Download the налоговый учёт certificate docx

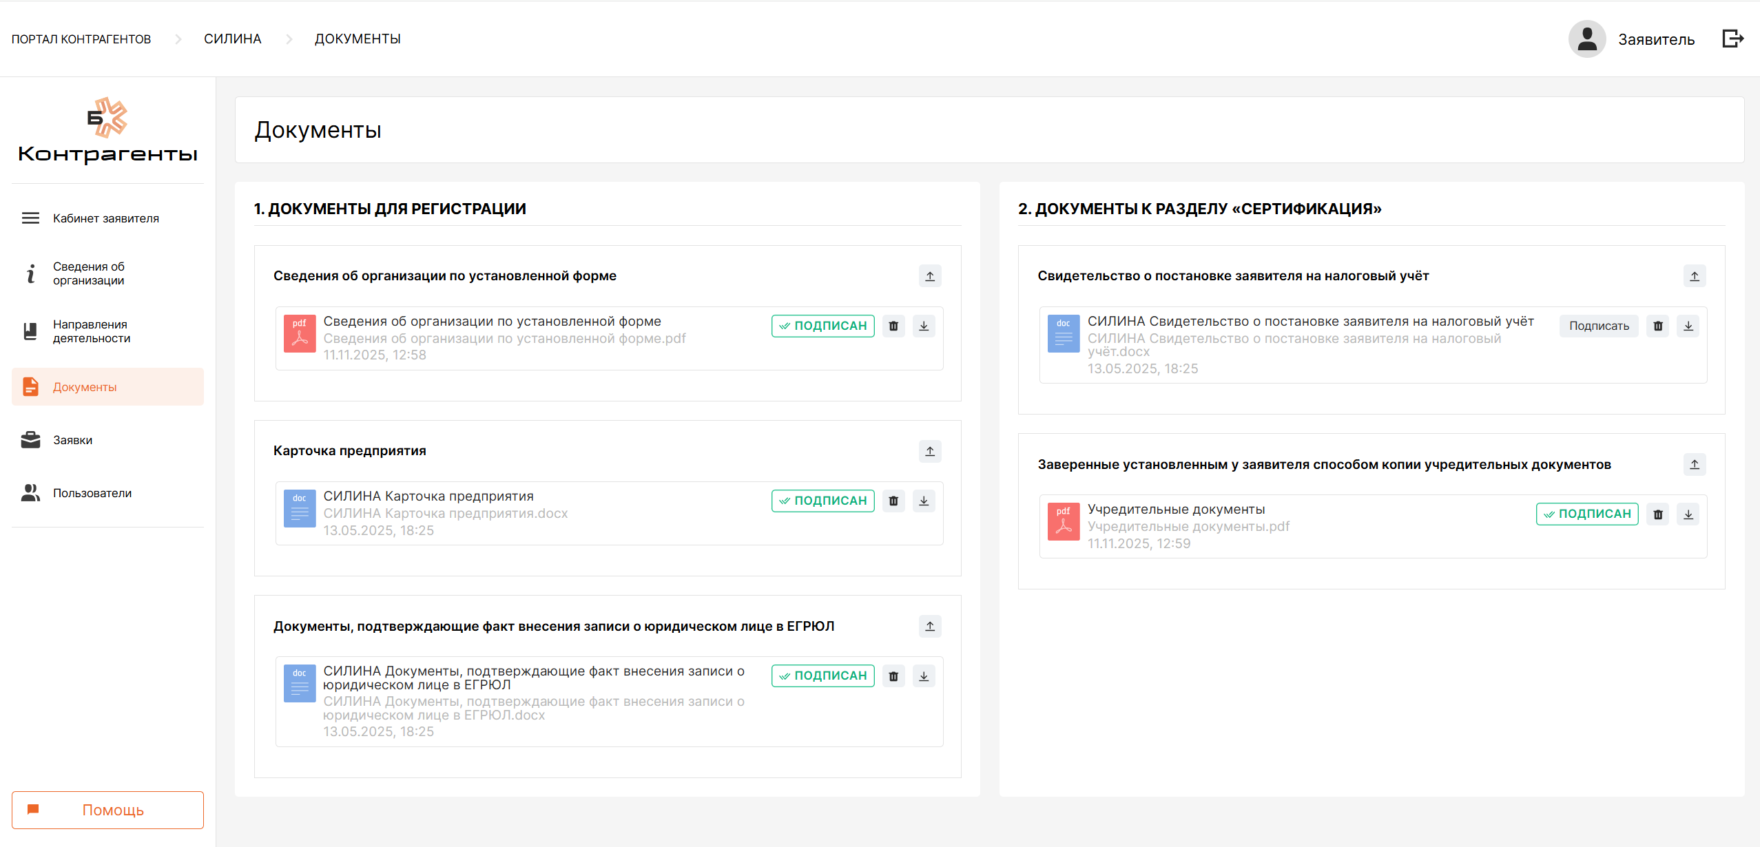1688,326
